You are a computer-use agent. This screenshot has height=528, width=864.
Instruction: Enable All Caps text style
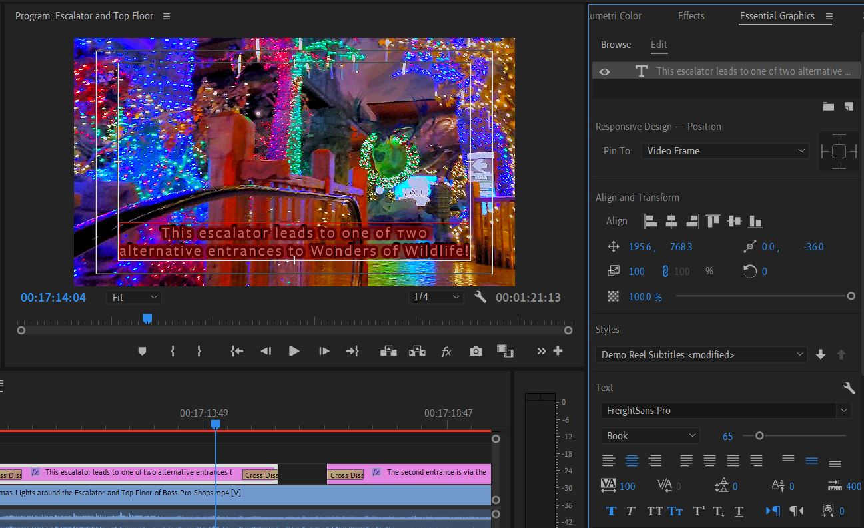[655, 511]
